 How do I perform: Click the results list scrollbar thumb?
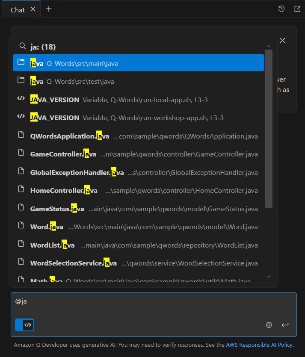pos(269,129)
